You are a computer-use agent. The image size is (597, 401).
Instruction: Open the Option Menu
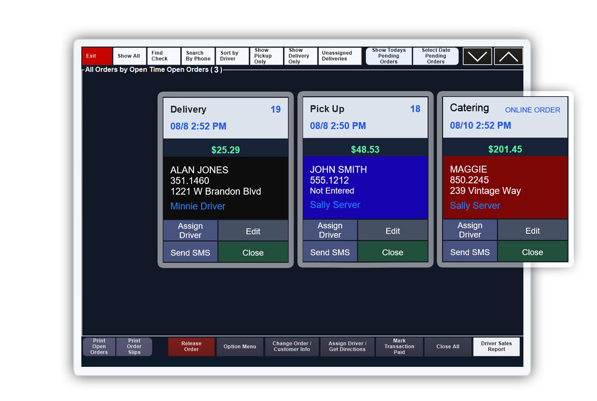point(239,347)
